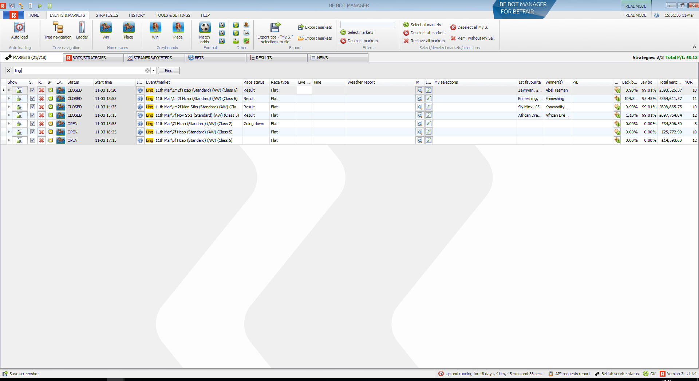The height and width of the screenshot is (381, 699).
Task: Click Select all markets
Action: coord(422,25)
